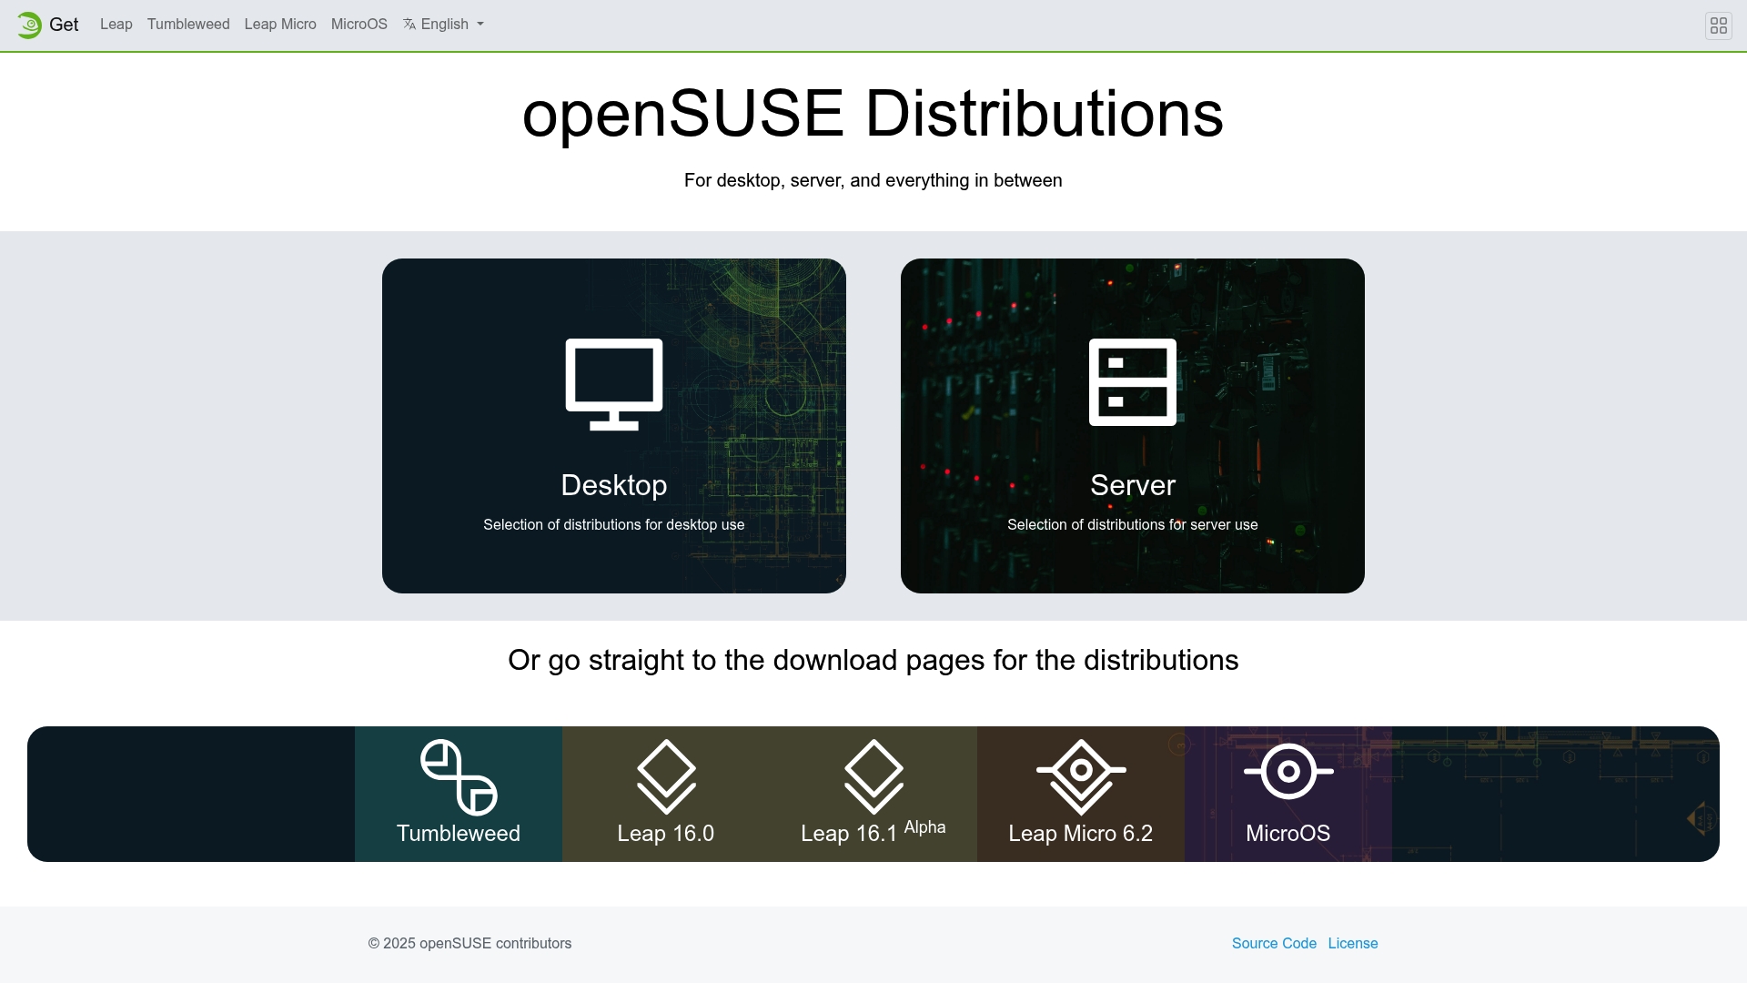Expand the language selector chevron

480,25
